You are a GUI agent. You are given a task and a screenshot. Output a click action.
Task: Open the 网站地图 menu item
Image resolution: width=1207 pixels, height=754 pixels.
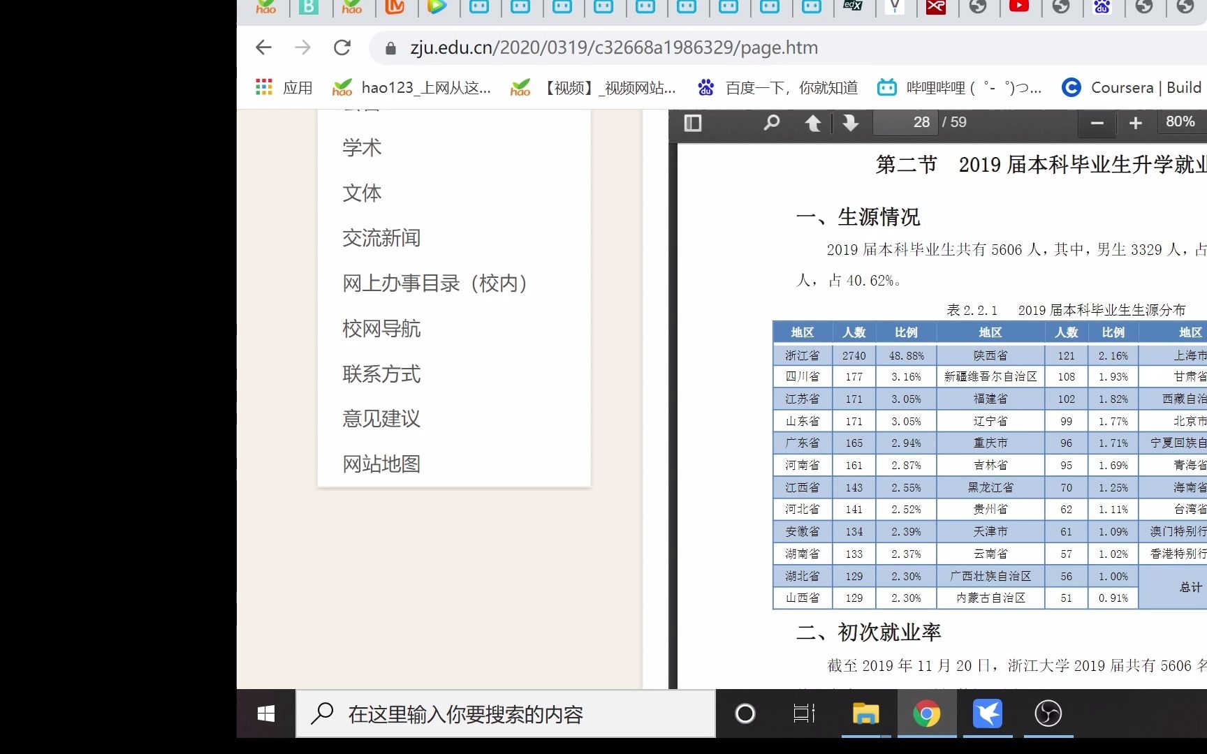[381, 464]
